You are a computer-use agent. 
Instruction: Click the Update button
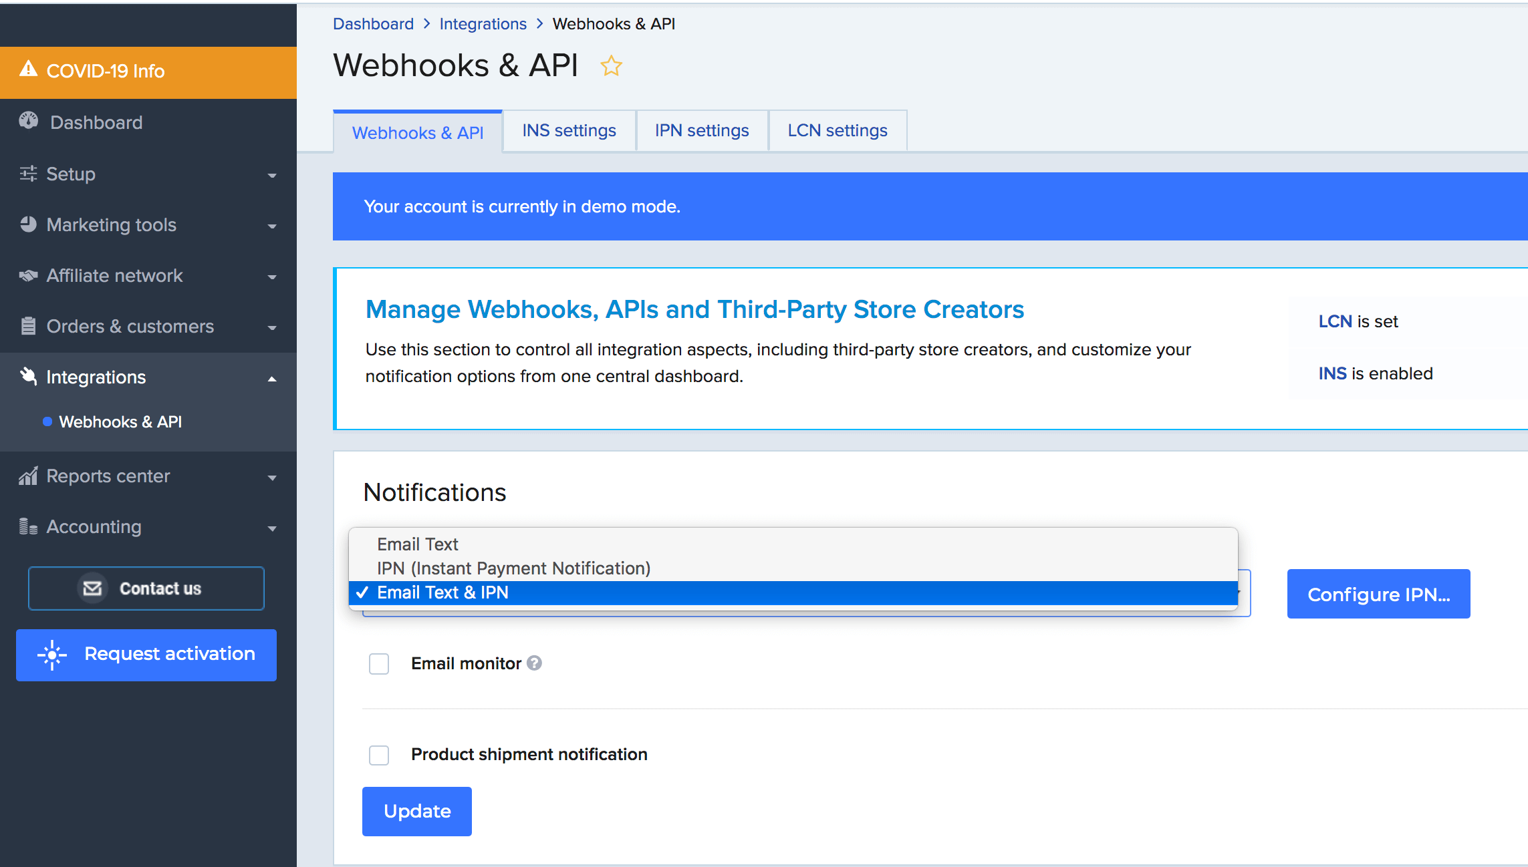(x=417, y=811)
